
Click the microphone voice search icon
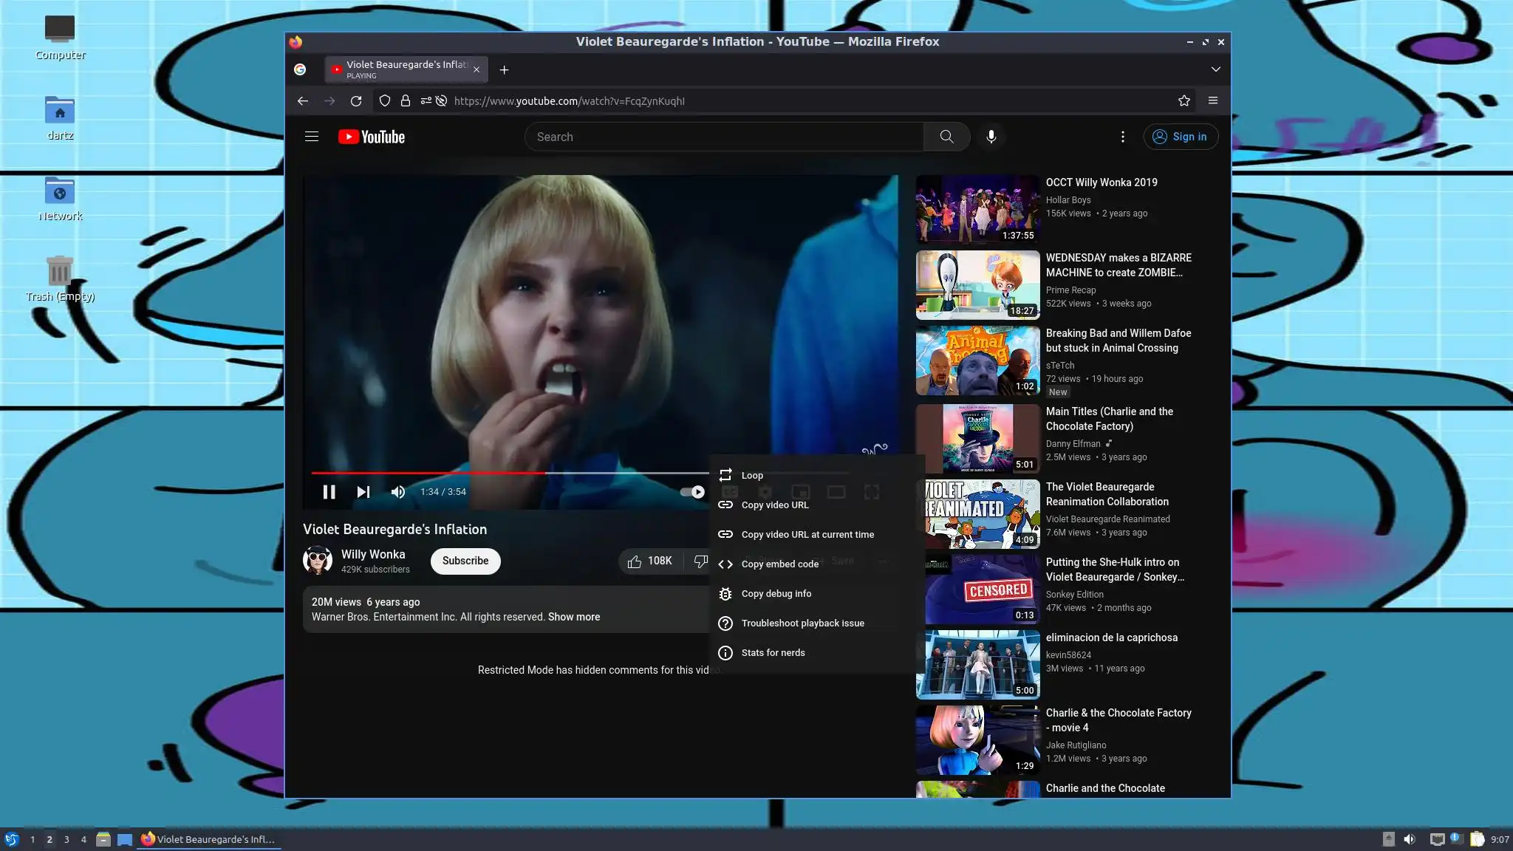tap(991, 137)
